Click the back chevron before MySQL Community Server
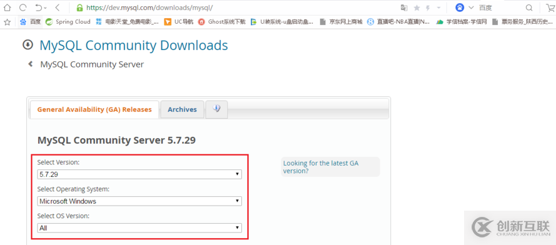 (x=31, y=64)
